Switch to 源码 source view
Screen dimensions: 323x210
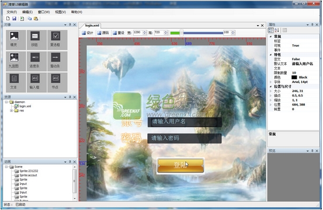(103, 33)
